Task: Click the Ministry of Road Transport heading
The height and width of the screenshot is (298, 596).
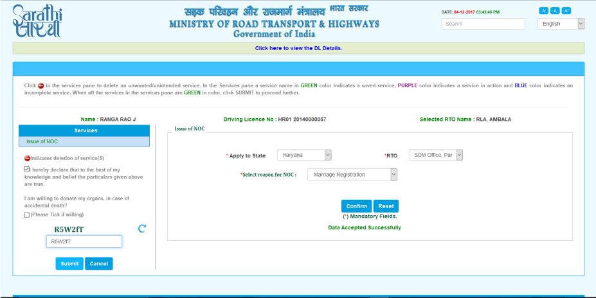Action: (x=274, y=24)
